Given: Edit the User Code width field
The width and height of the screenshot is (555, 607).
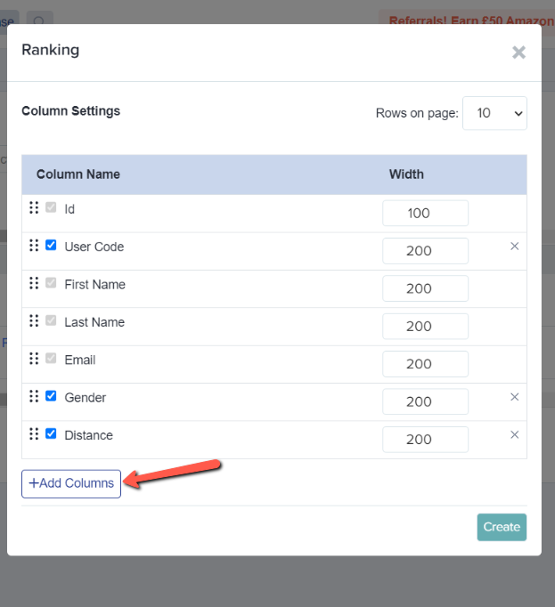Looking at the screenshot, I should 425,251.
